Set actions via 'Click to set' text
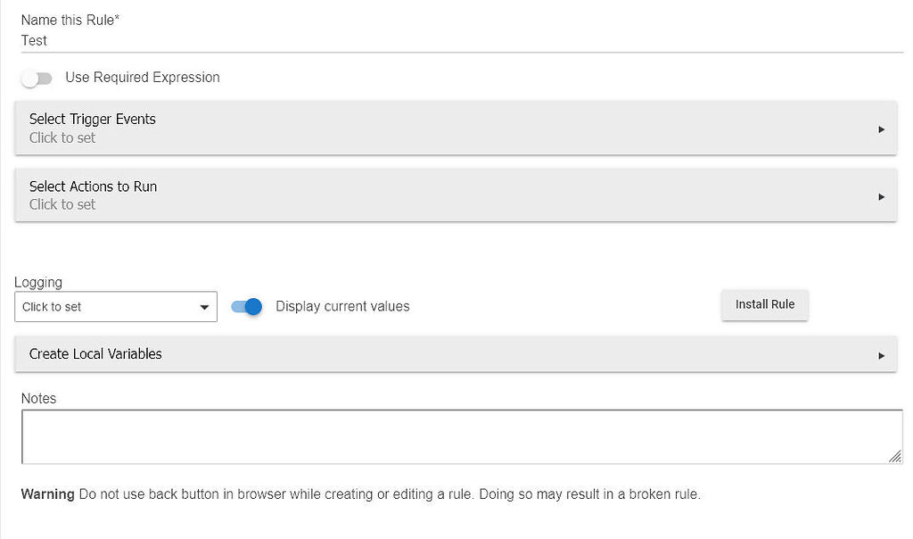 pos(62,204)
